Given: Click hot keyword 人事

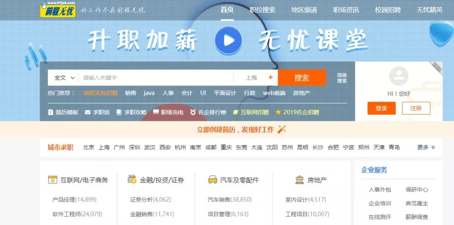Looking at the screenshot, I should (168, 93).
